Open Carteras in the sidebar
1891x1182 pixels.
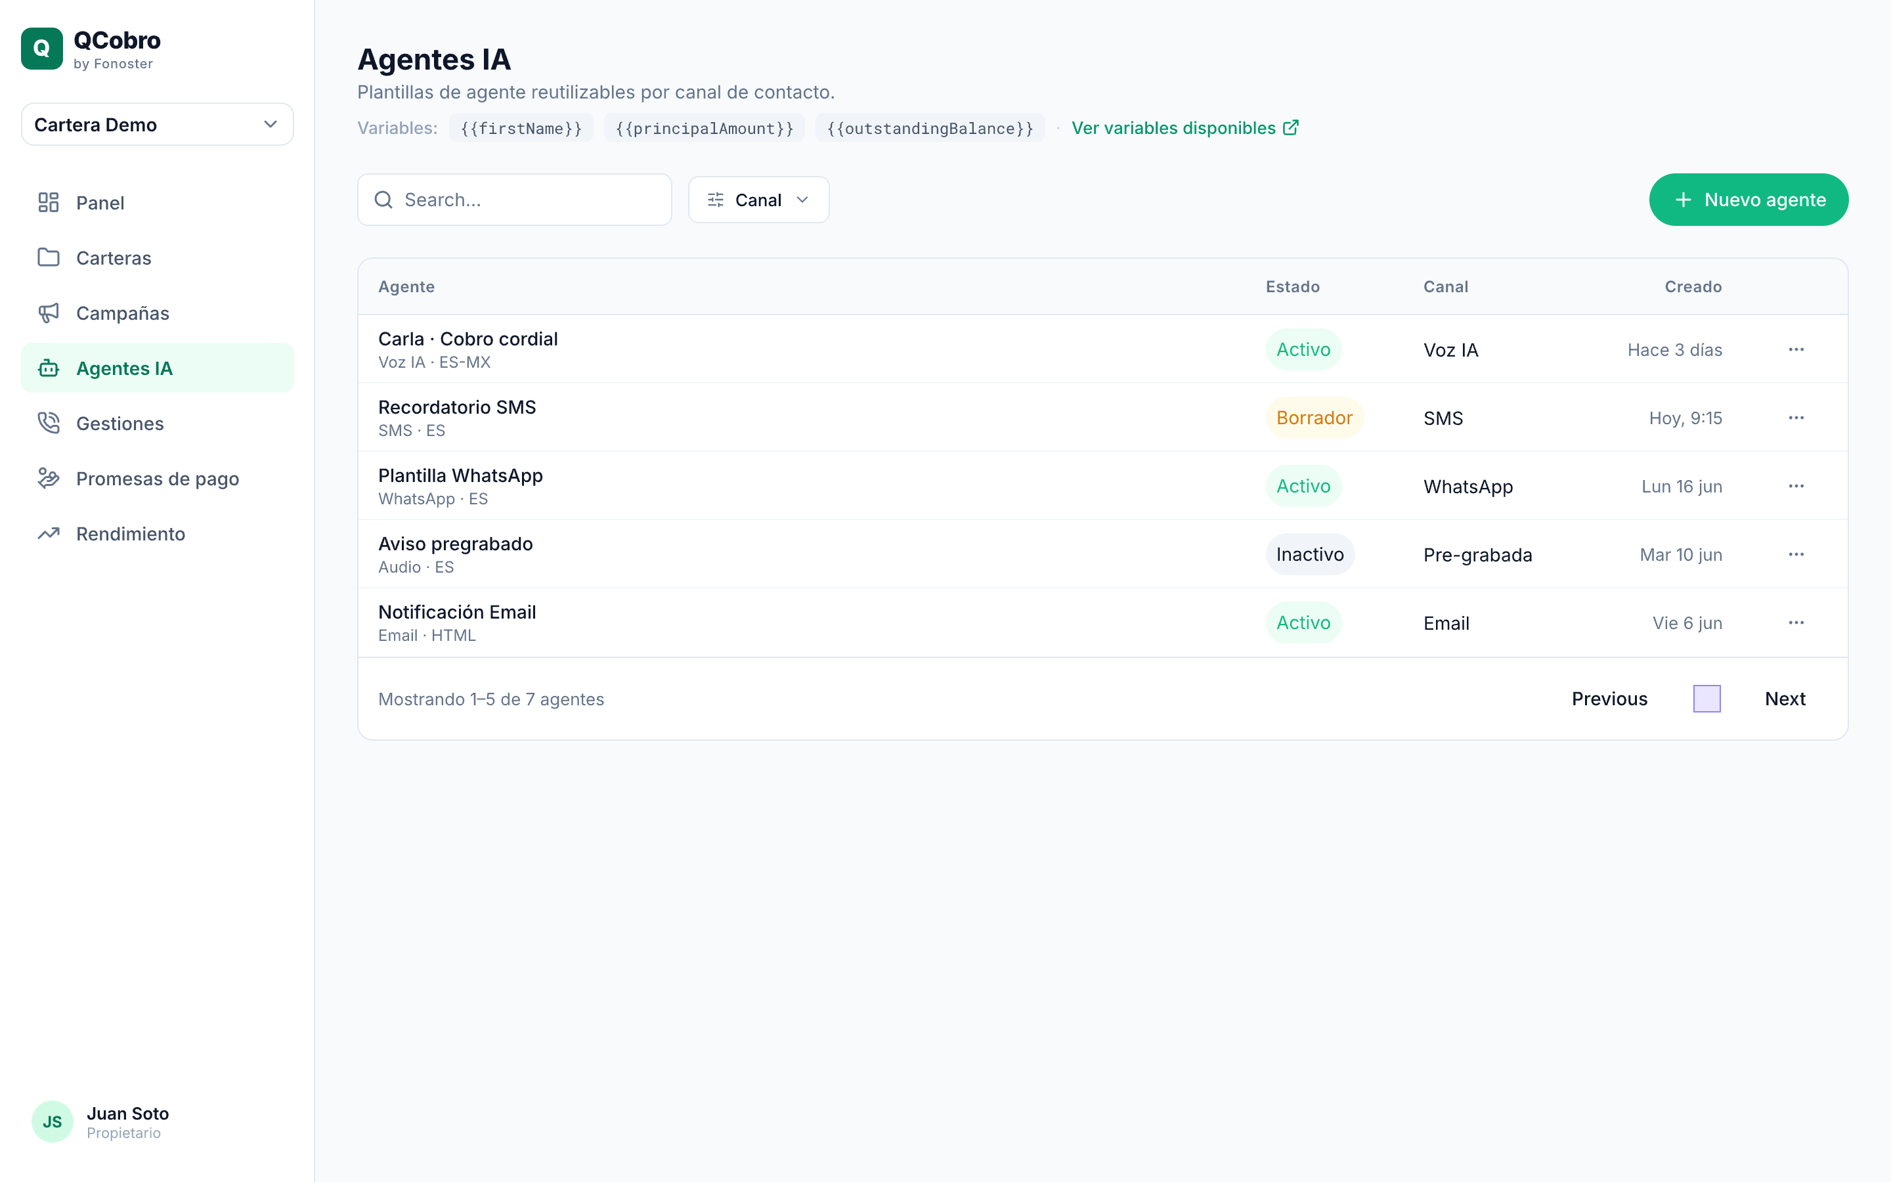click(157, 257)
